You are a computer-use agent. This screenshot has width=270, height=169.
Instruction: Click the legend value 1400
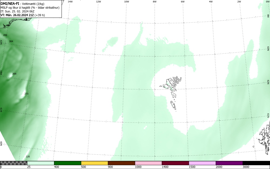pyautogui.click(x=165, y=167)
